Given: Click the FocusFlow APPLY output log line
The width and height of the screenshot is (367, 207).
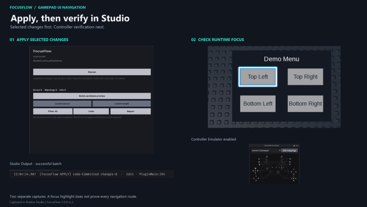Looking at the screenshot, I should point(90,174).
